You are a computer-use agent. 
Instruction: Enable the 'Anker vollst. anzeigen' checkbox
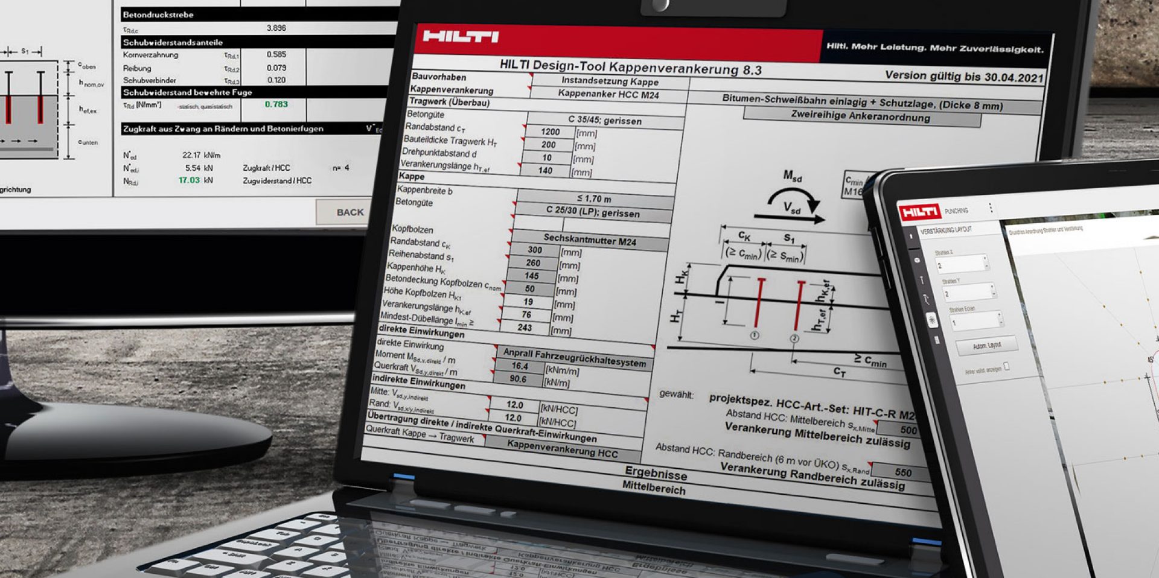(x=1006, y=367)
